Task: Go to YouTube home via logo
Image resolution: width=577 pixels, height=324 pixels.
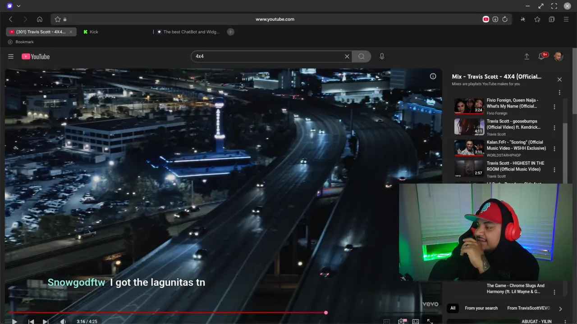Action: pos(36,56)
